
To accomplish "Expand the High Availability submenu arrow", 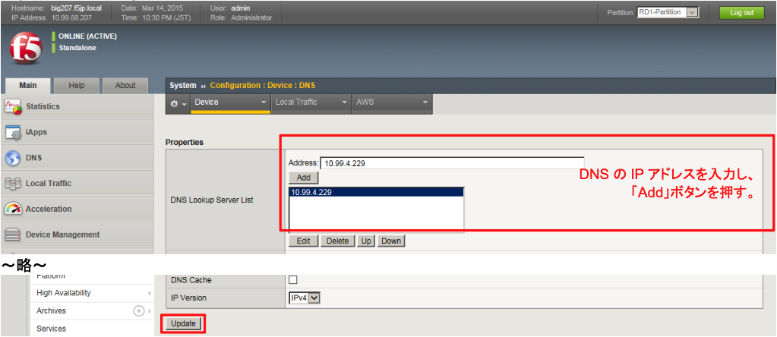I will [x=150, y=293].
